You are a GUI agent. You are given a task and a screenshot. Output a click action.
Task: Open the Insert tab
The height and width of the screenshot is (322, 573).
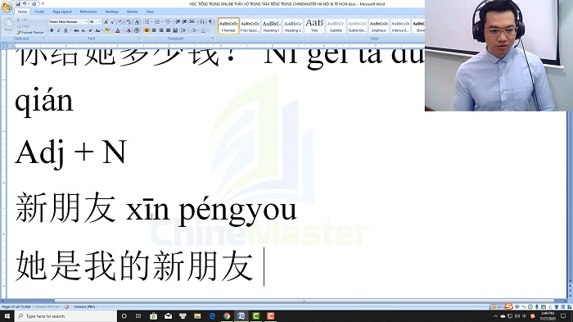click(x=39, y=11)
